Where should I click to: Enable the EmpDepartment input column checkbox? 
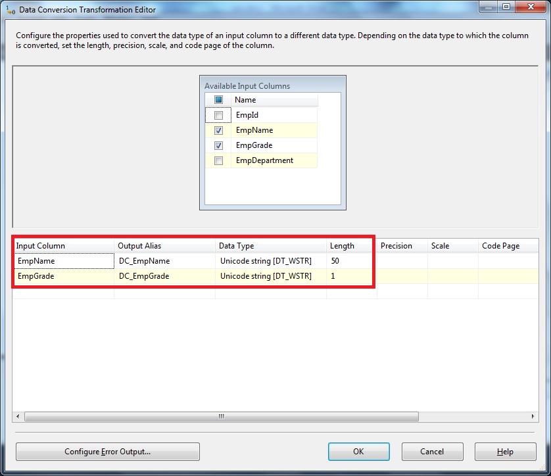tap(218, 160)
